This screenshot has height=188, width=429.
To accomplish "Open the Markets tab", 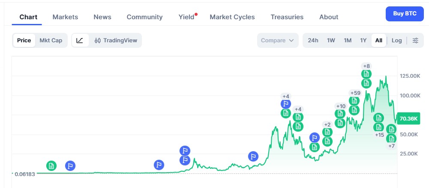I will (x=65, y=17).
